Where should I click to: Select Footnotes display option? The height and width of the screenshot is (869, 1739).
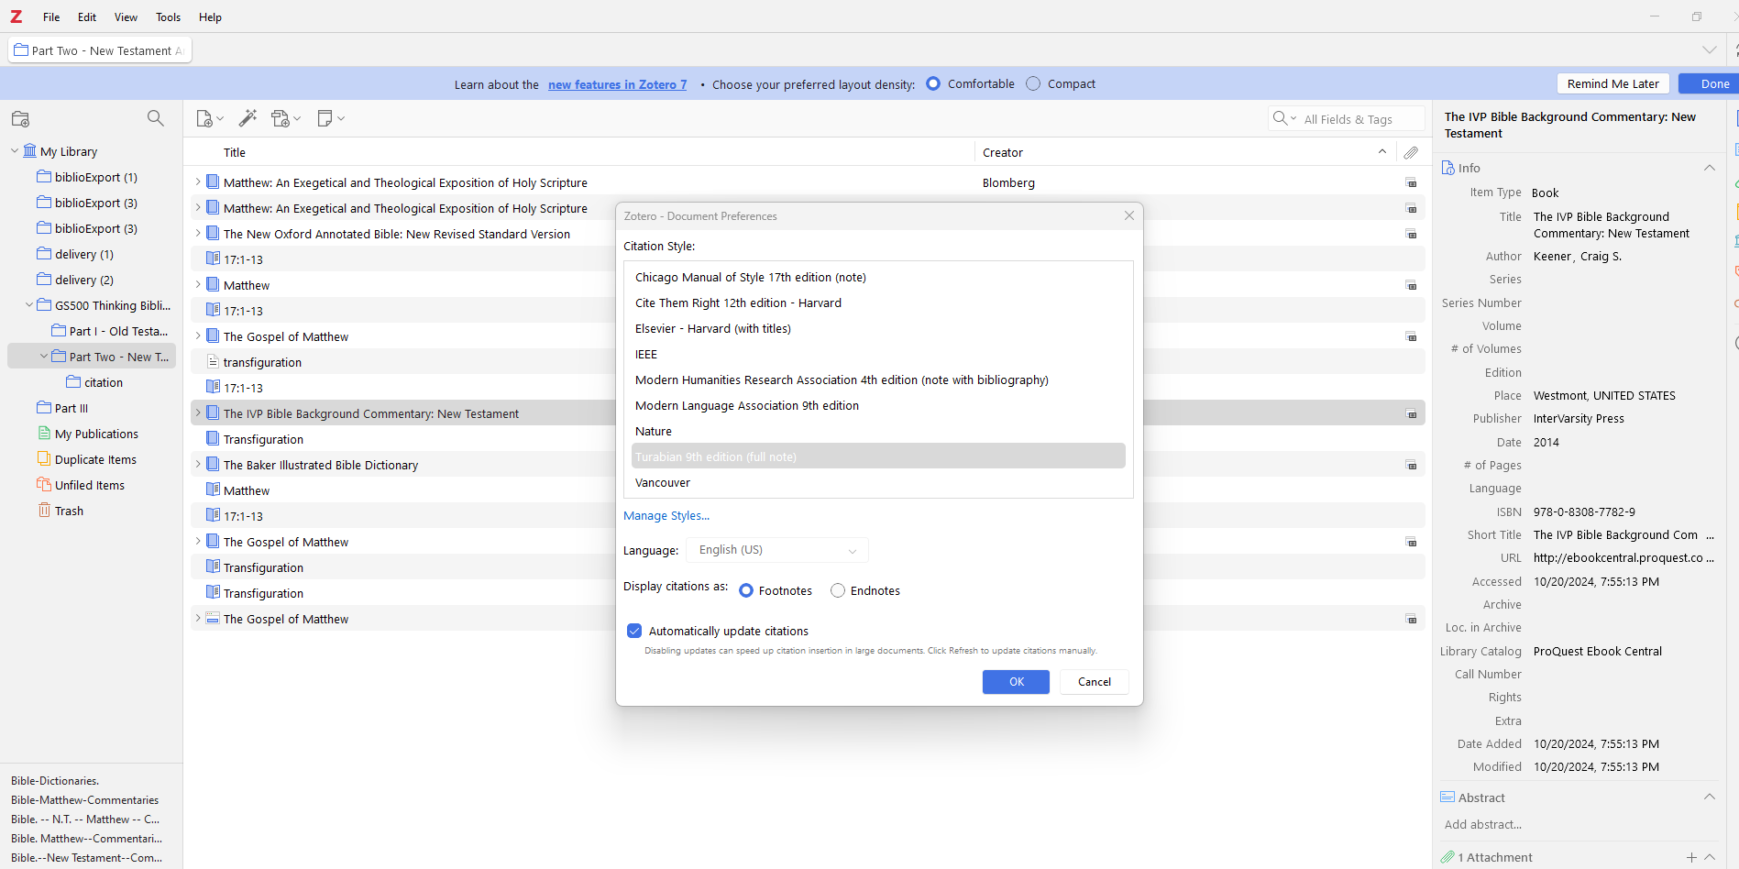pos(746,590)
